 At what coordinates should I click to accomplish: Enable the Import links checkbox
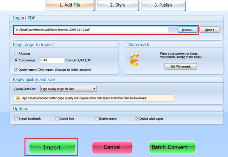click(57, 118)
